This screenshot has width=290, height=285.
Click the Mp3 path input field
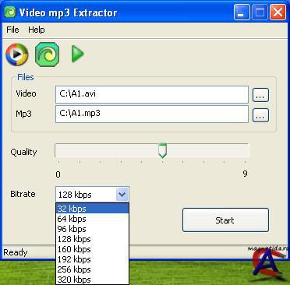152,114
